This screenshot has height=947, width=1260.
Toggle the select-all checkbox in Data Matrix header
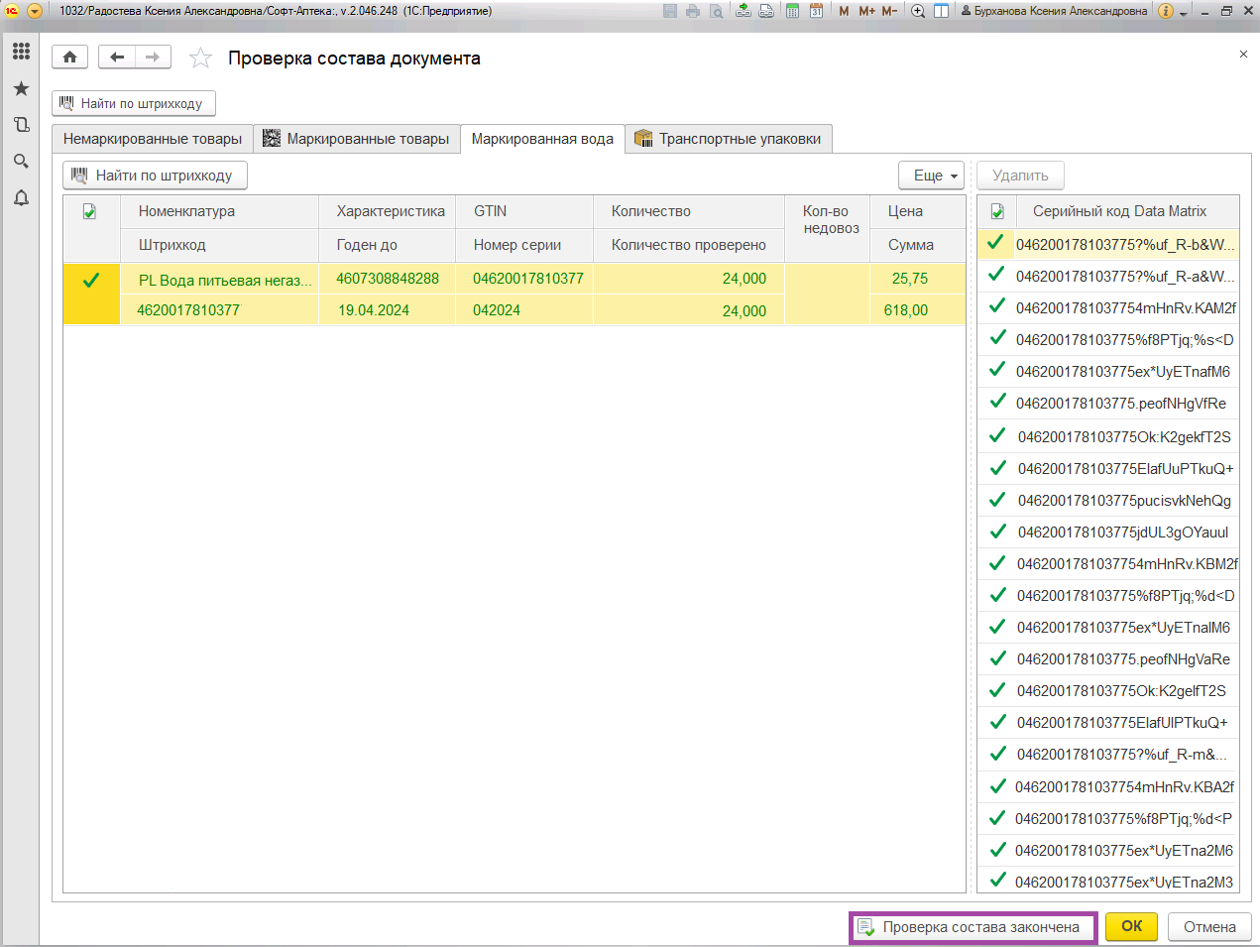997,211
